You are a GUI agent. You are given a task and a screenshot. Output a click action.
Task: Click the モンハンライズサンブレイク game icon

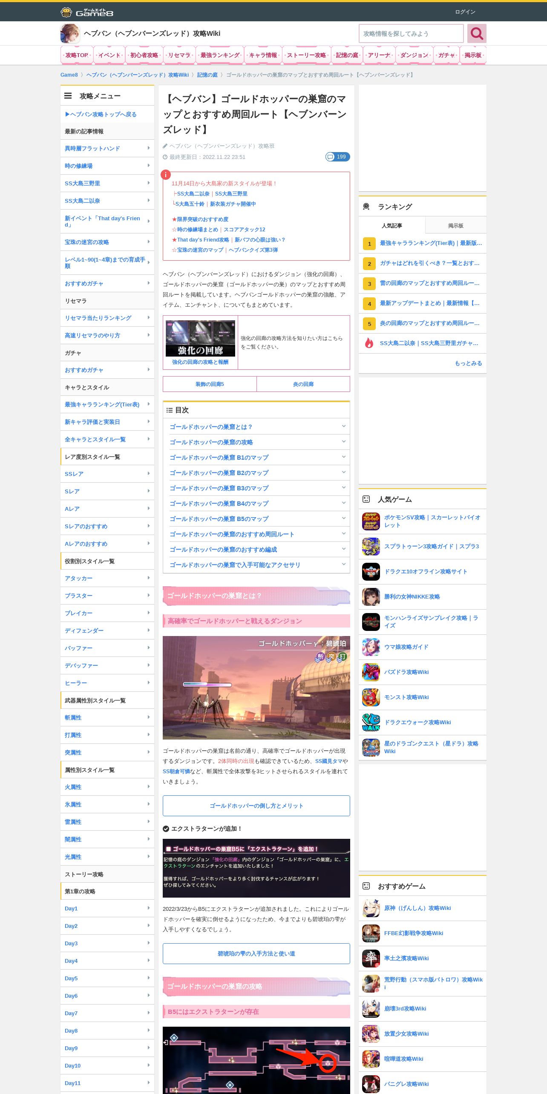click(x=371, y=622)
